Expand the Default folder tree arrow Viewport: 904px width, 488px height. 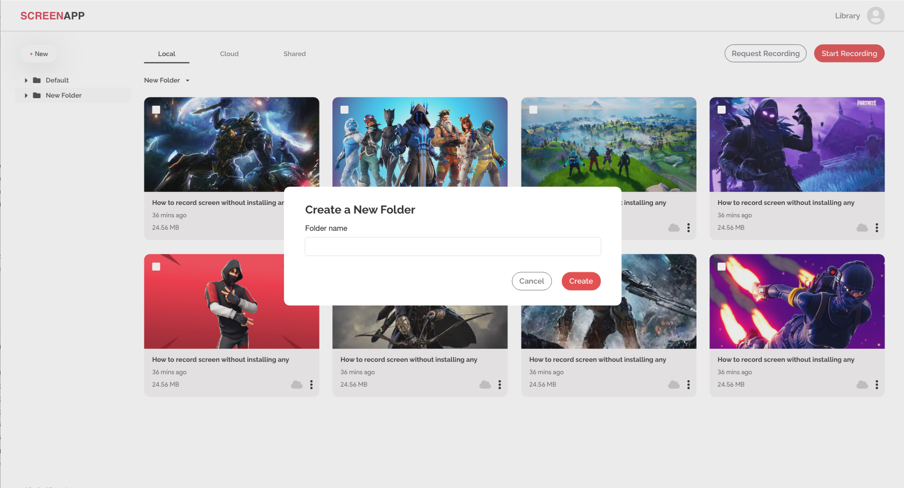(26, 80)
